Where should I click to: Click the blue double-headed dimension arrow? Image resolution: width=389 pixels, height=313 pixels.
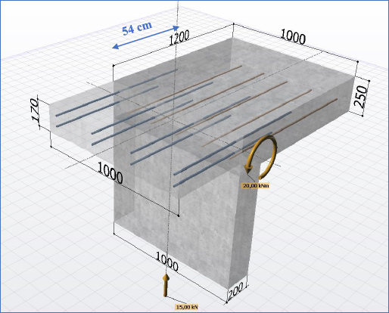pos(146,37)
